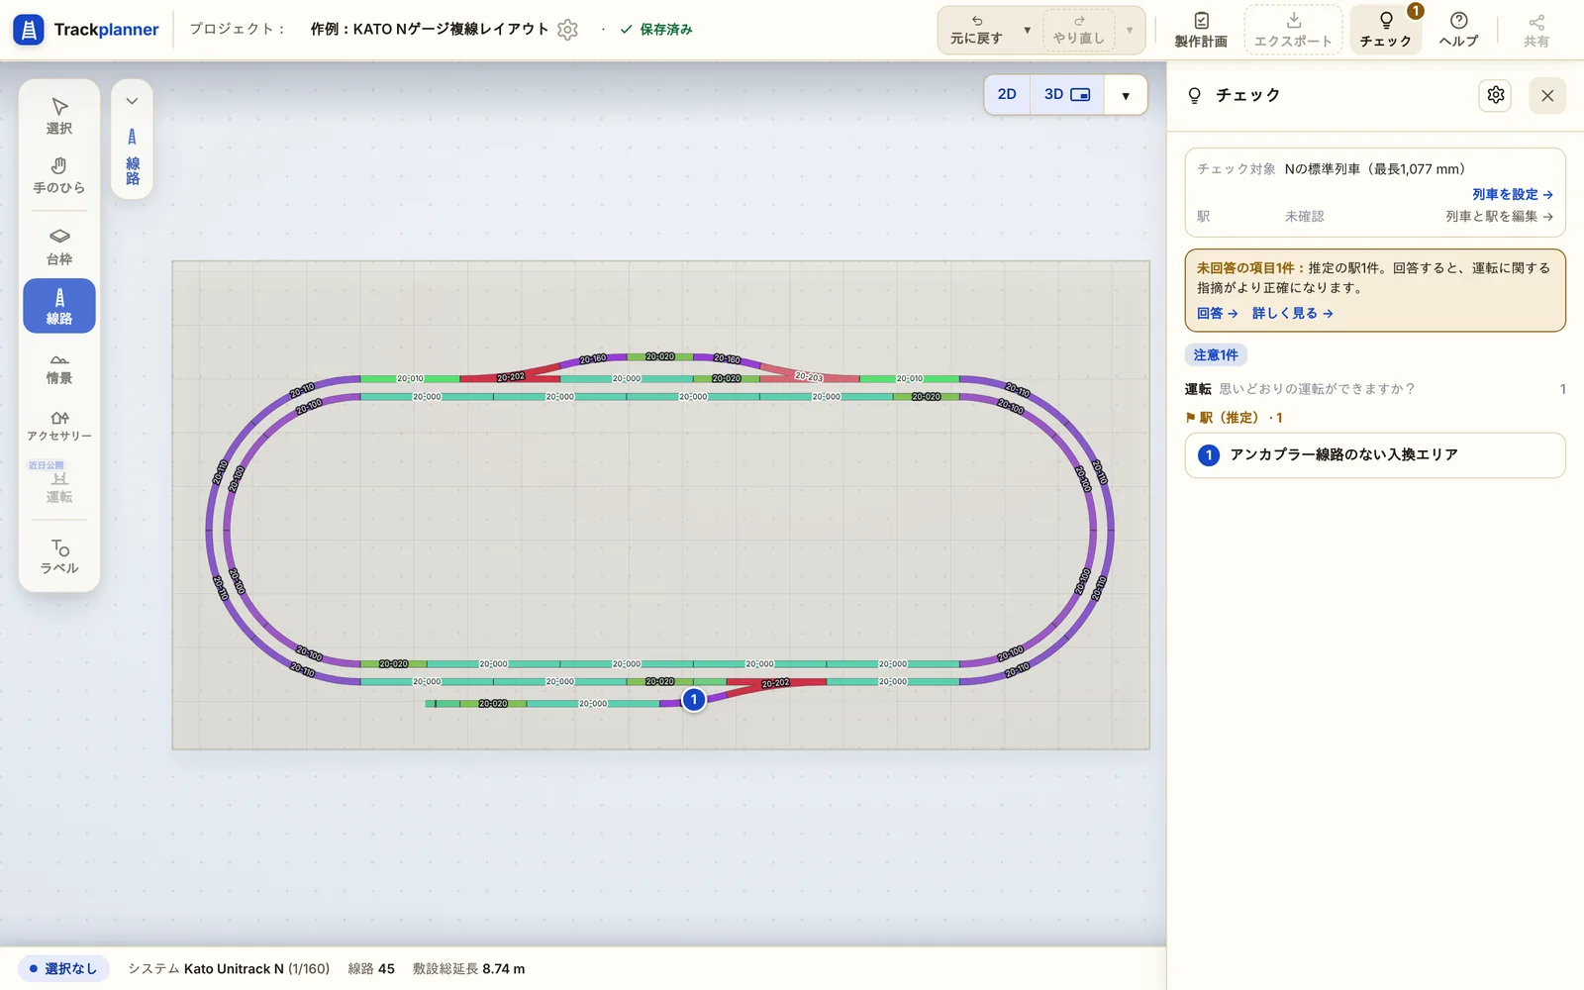Open the 情景 scenery tool

click(59, 367)
